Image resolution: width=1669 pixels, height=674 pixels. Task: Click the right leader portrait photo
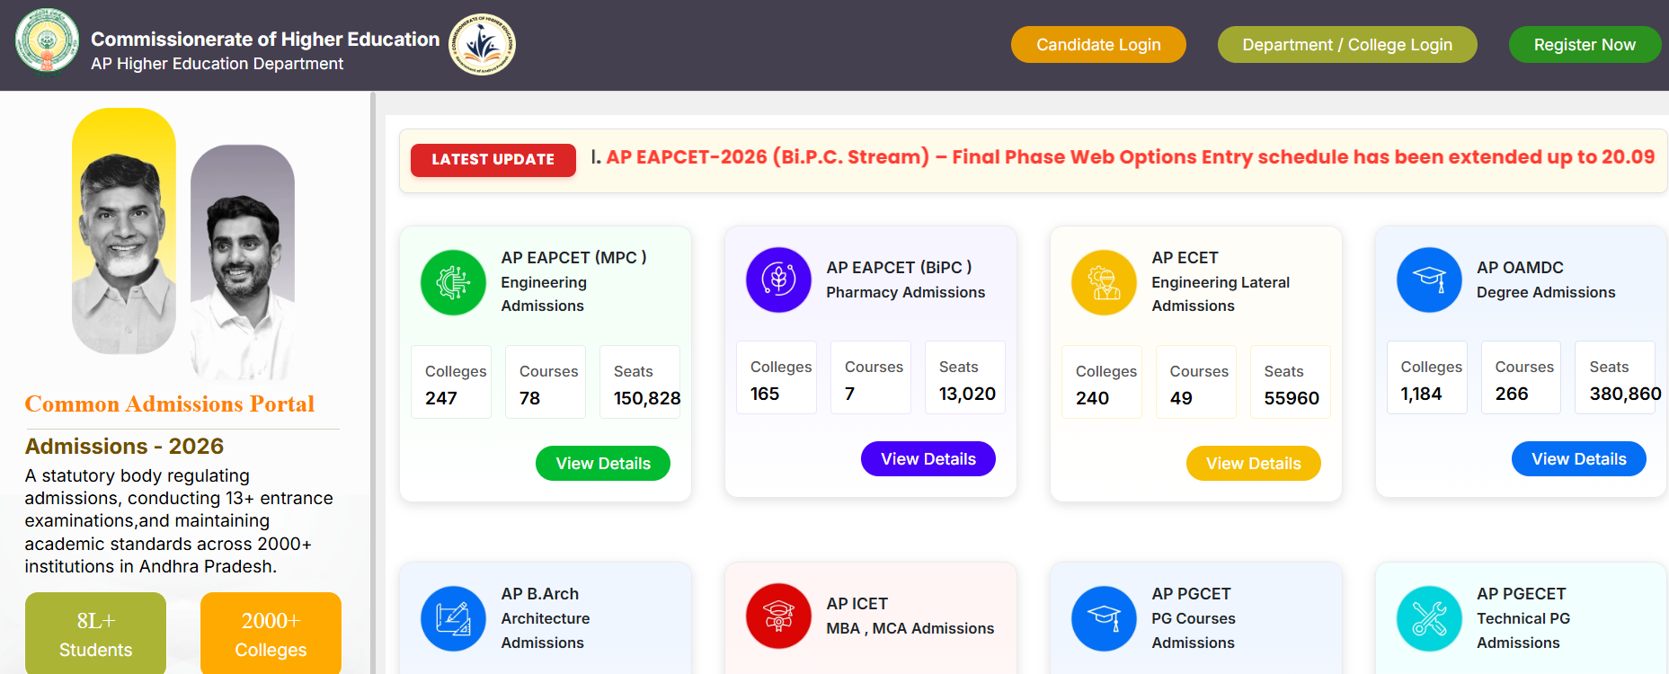point(243,262)
